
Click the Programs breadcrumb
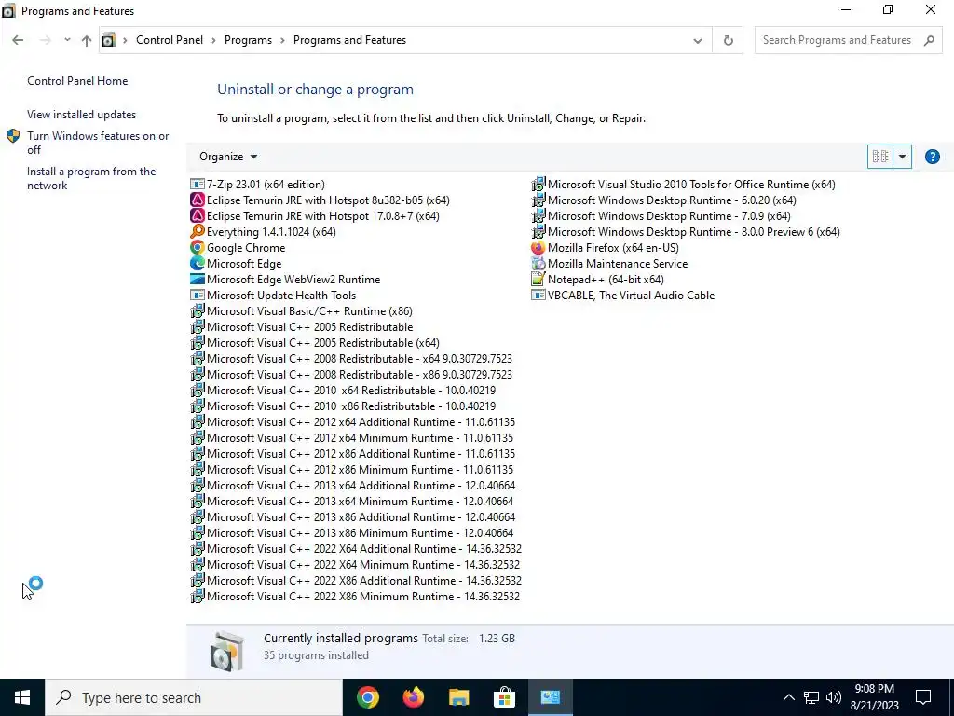coord(248,39)
